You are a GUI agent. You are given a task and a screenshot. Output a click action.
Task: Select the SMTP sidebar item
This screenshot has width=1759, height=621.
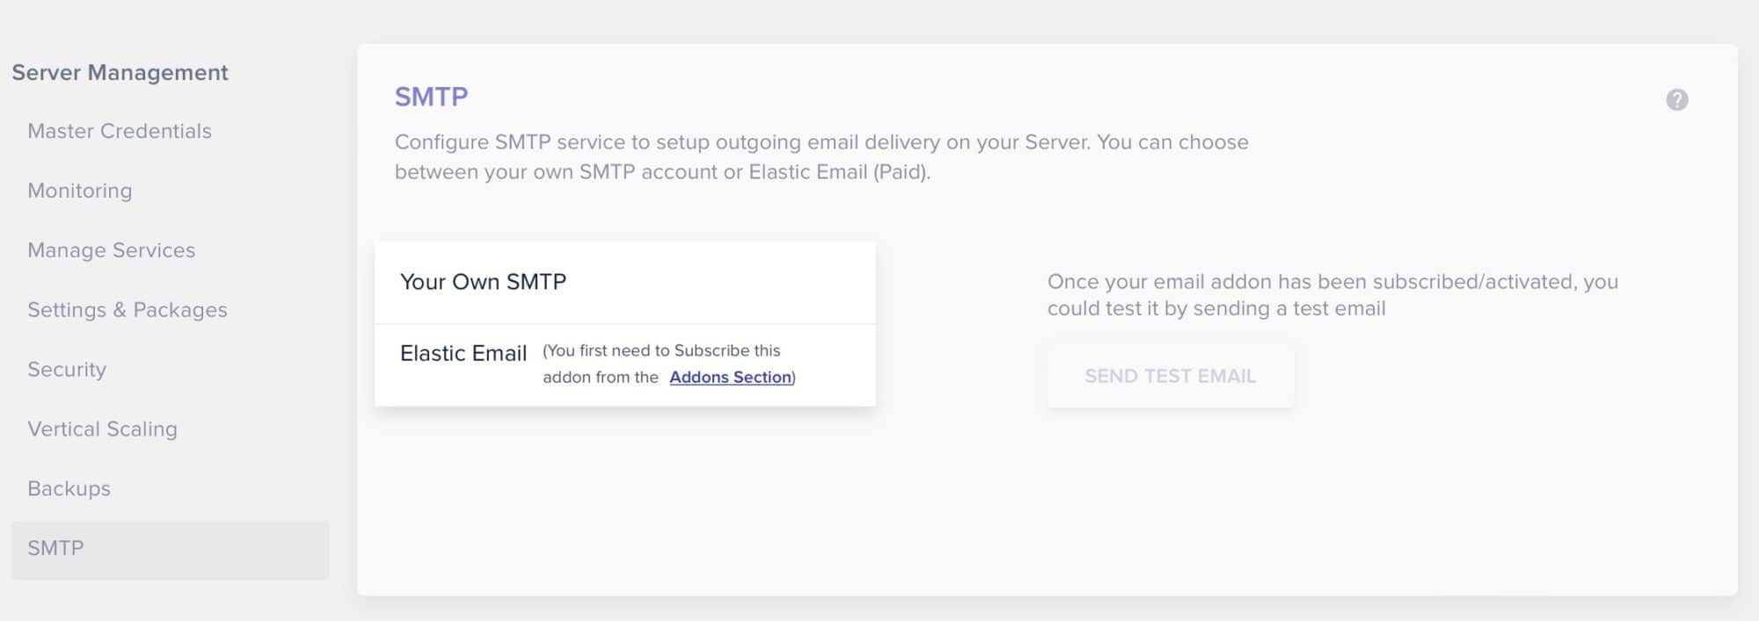pyautogui.click(x=171, y=549)
